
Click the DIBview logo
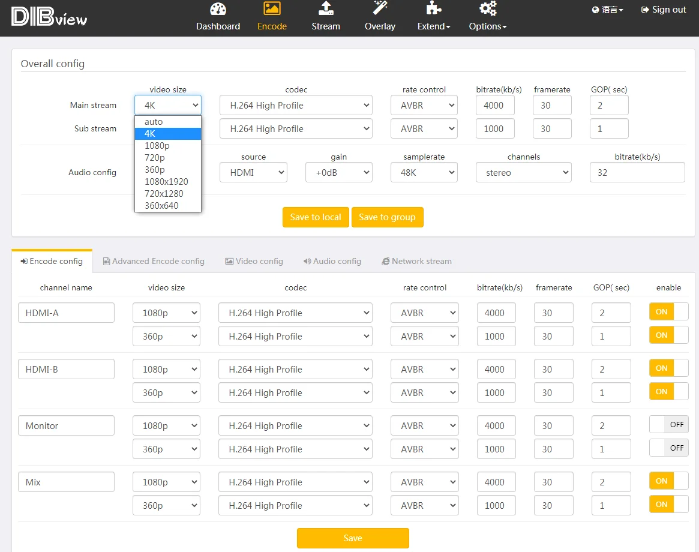(49, 17)
